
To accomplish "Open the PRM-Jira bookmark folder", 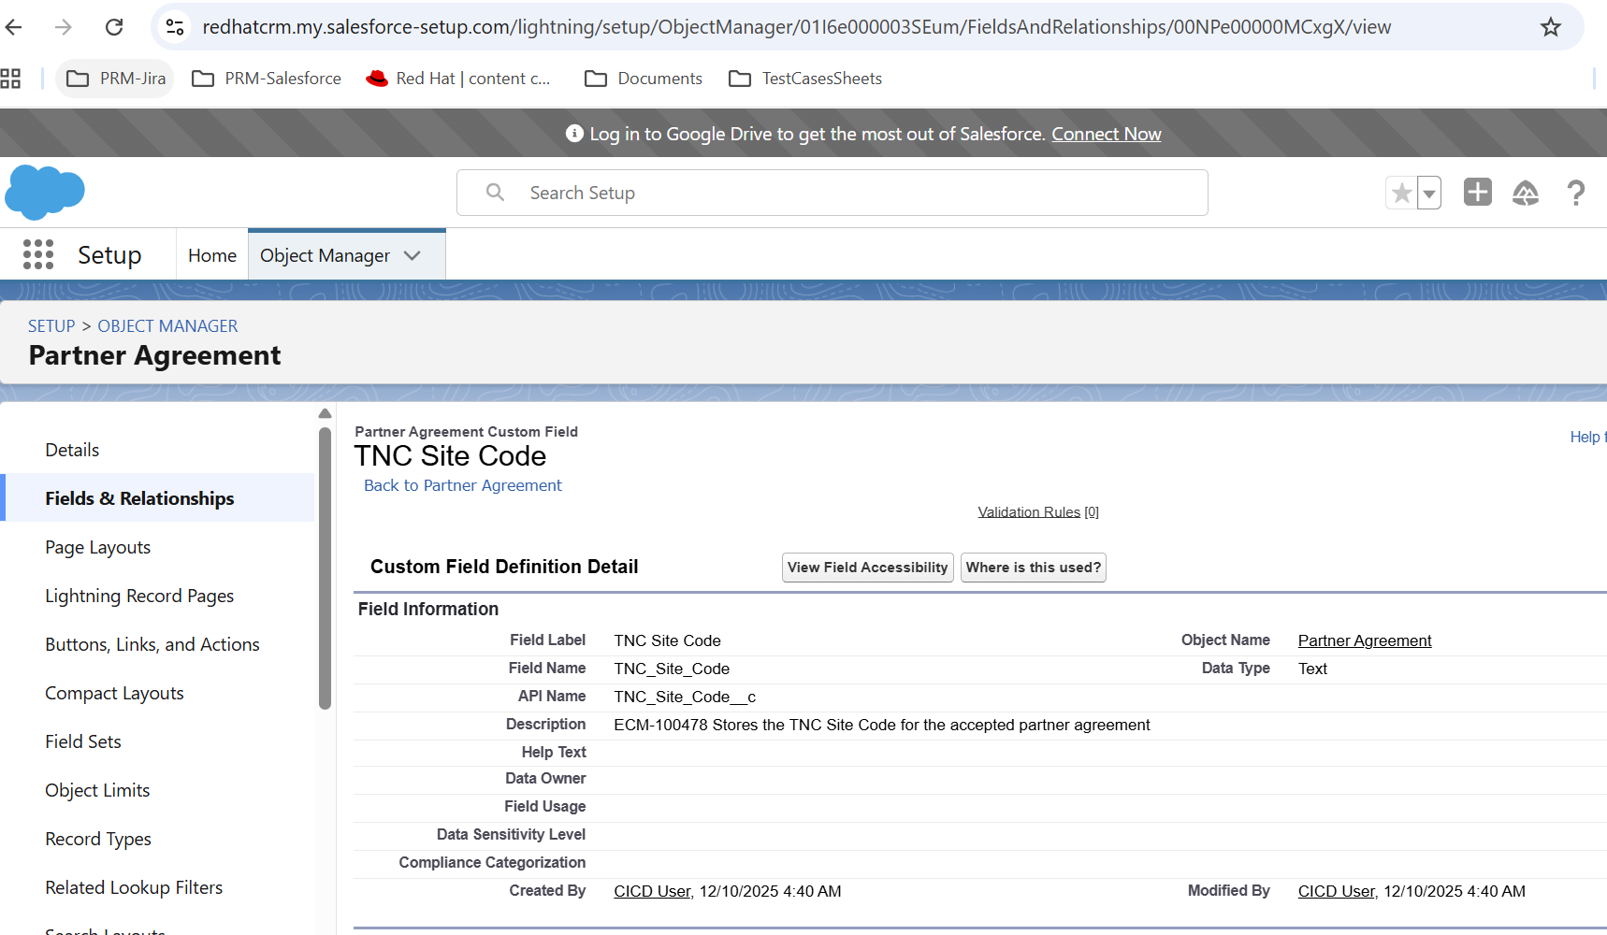I will point(117,79).
